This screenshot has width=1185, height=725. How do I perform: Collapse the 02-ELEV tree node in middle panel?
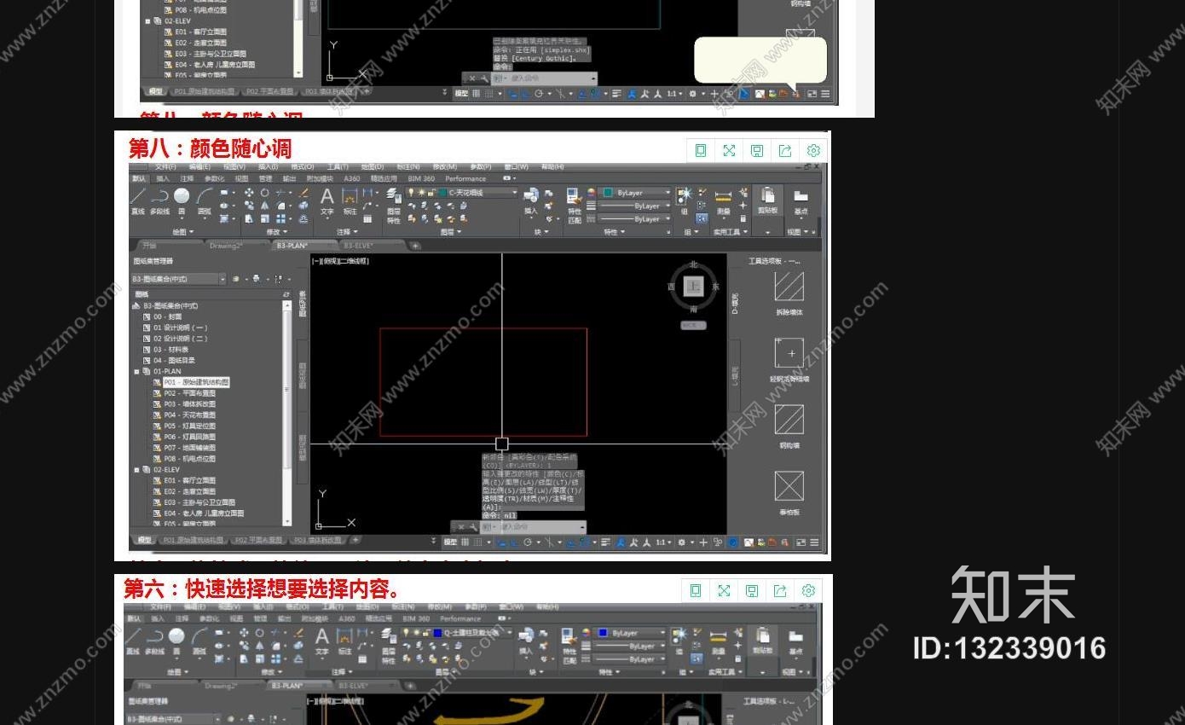pyautogui.click(x=136, y=470)
